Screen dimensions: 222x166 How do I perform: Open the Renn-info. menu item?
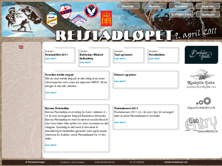(208, 6)
